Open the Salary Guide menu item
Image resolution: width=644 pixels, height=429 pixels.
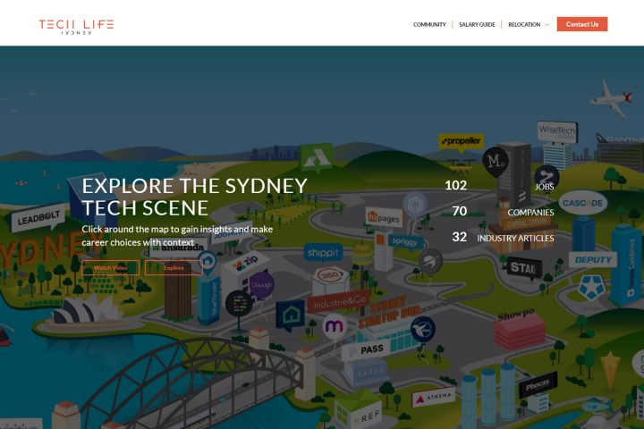click(477, 25)
